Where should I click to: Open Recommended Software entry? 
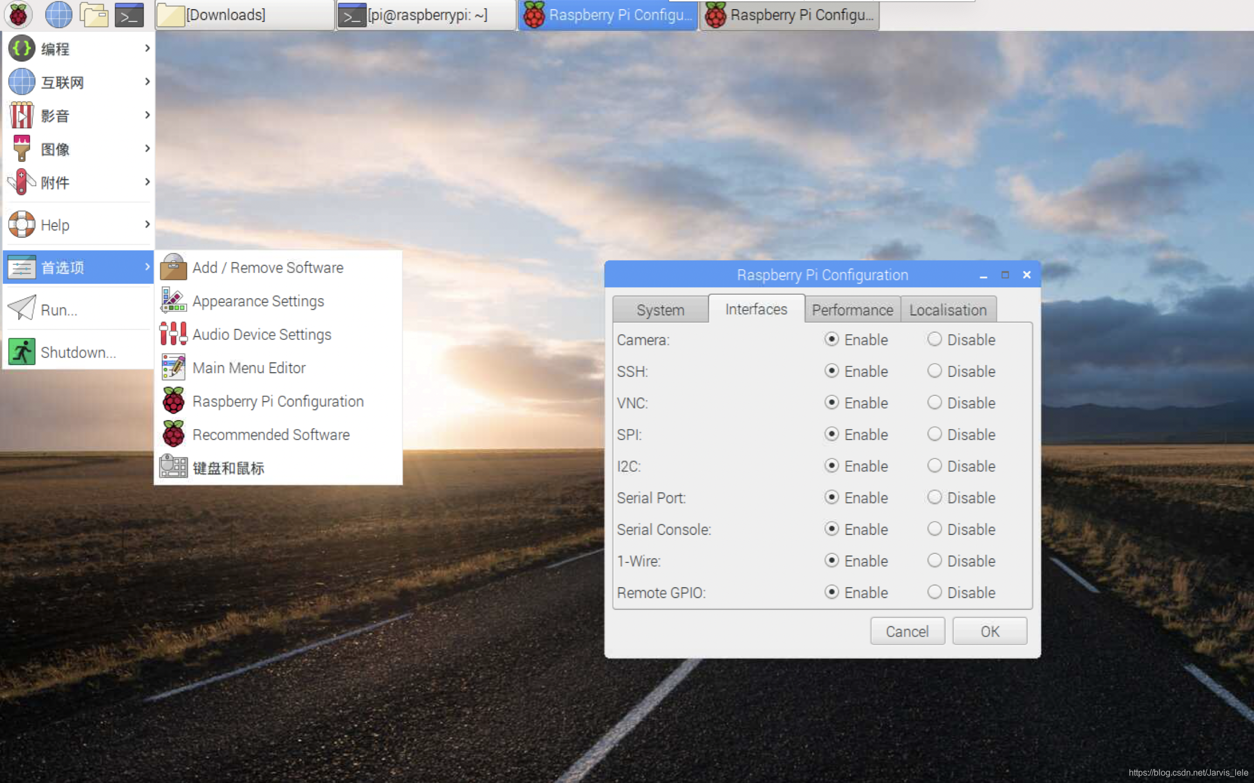click(271, 435)
